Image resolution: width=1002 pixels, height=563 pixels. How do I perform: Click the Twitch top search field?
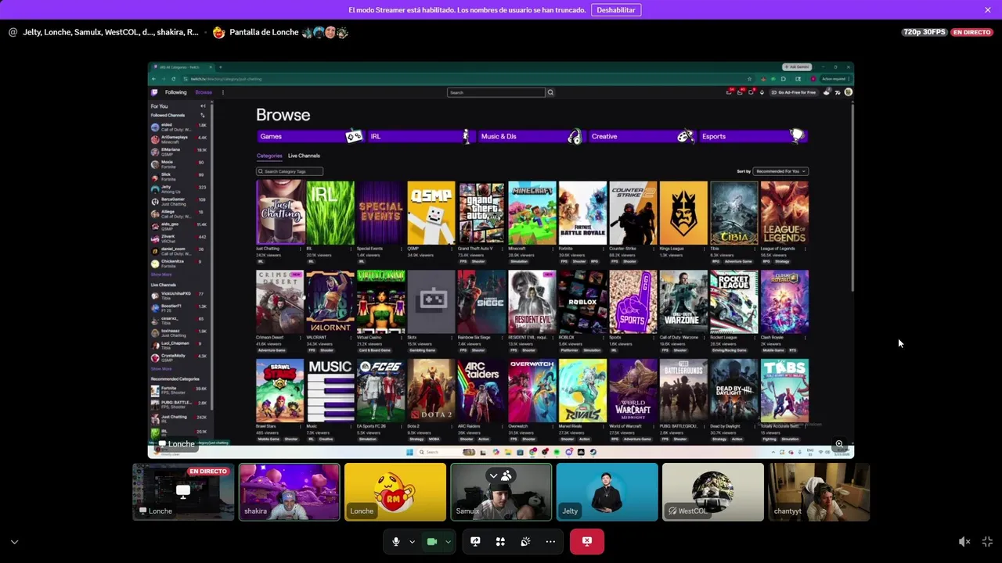click(496, 92)
